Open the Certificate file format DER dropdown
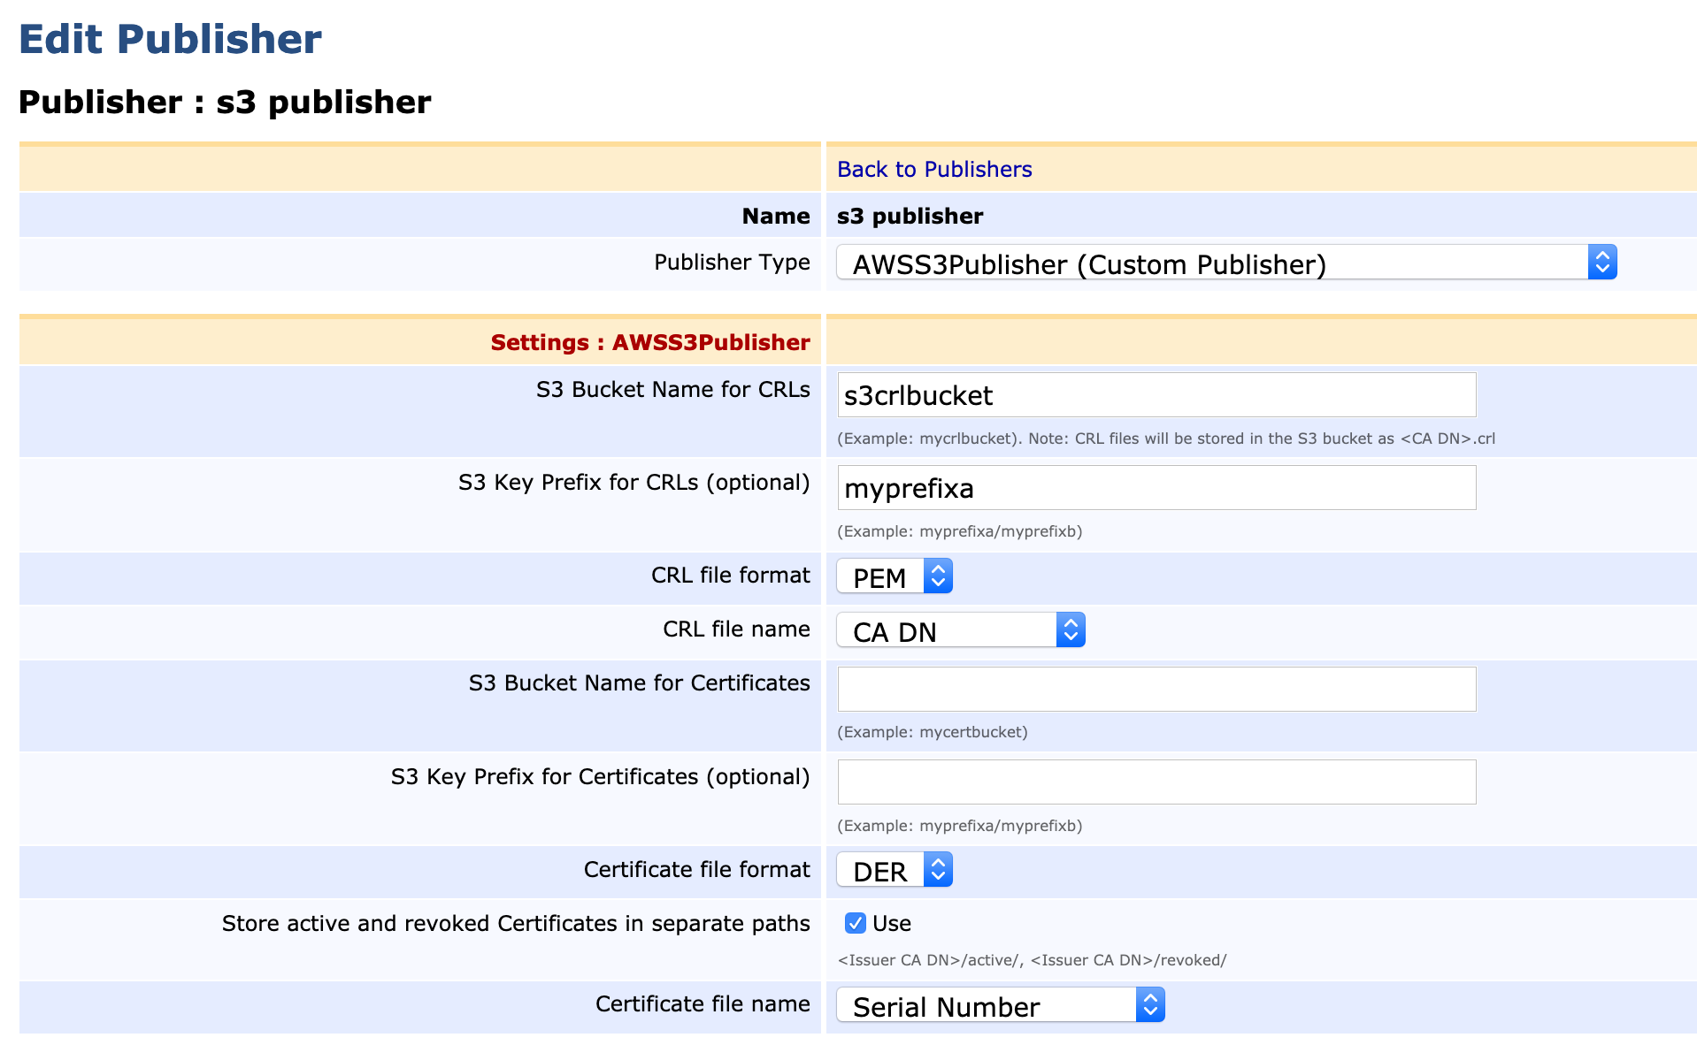This screenshot has width=1697, height=1045. click(894, 870)
